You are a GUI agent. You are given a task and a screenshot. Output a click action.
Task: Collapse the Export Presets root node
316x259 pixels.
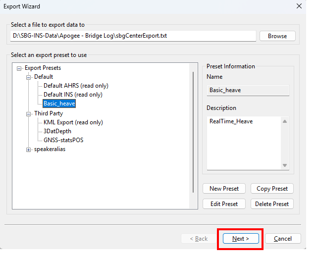click(x=19, y=68)
